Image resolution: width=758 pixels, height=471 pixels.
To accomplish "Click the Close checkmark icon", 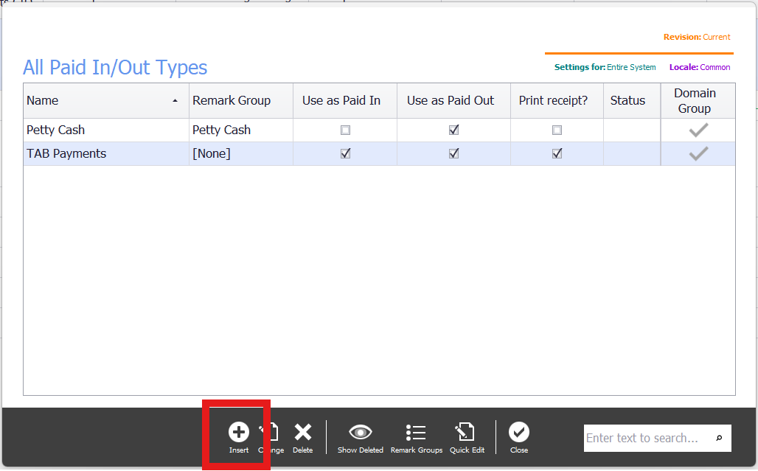I will [x=519, y=432].
